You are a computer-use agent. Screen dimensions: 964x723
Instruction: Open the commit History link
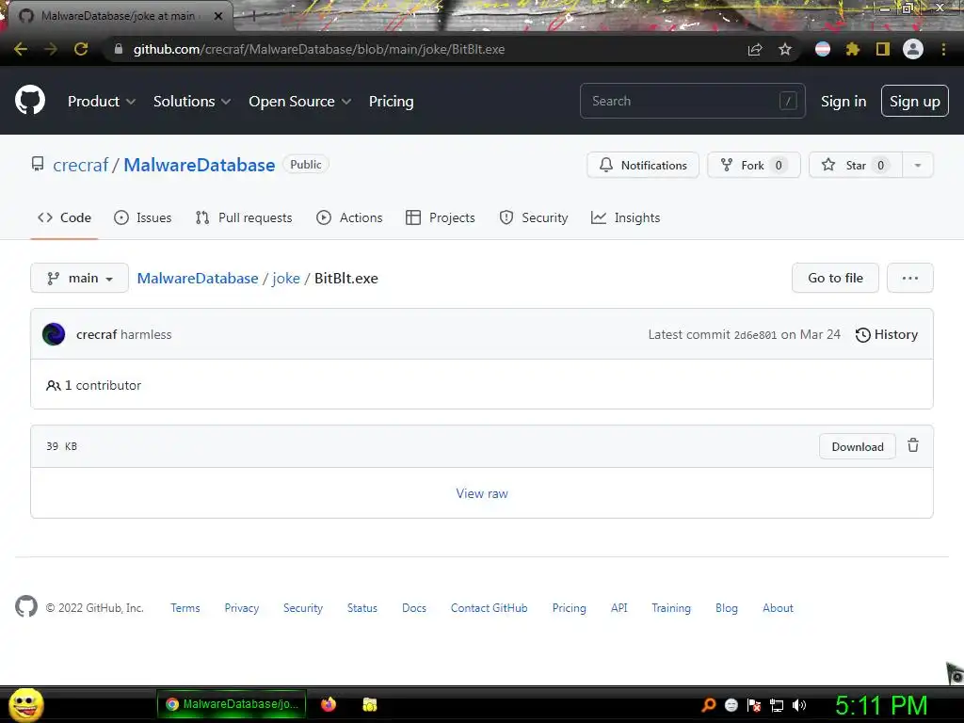pyautogui.click(x=887, y=334)
